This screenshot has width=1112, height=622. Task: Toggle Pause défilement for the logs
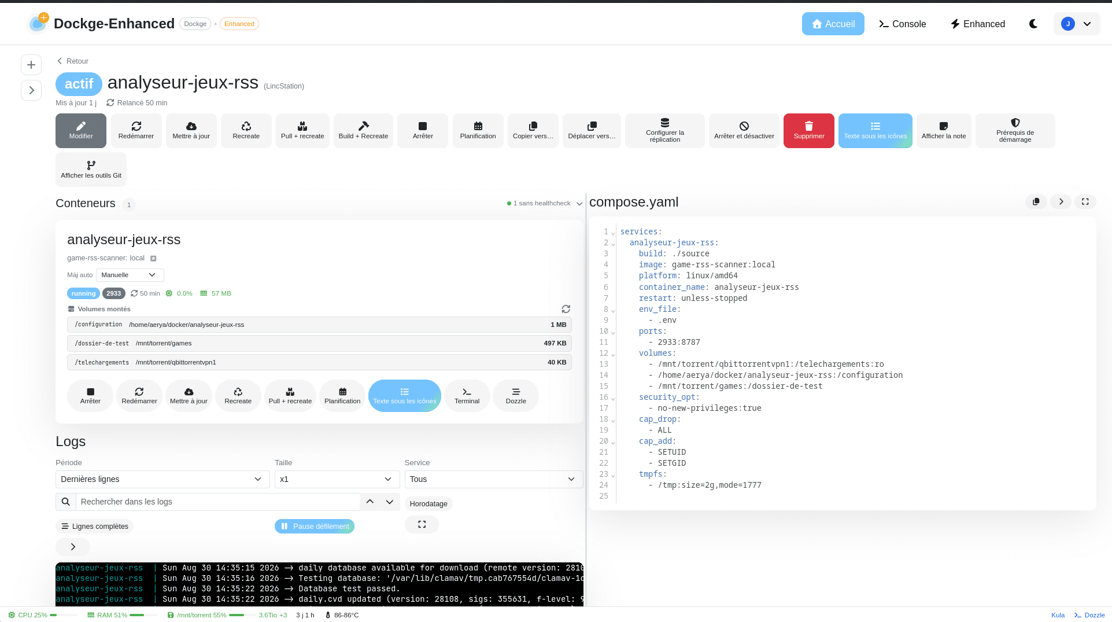pyautogui.click(x=315, y=527)
